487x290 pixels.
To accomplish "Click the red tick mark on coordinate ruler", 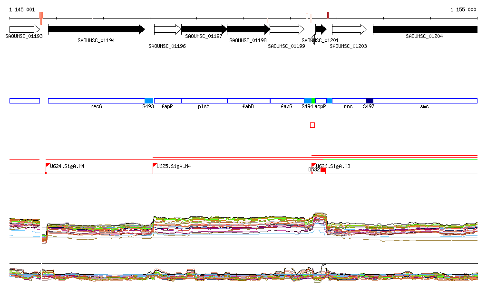I will coord(328,15).
